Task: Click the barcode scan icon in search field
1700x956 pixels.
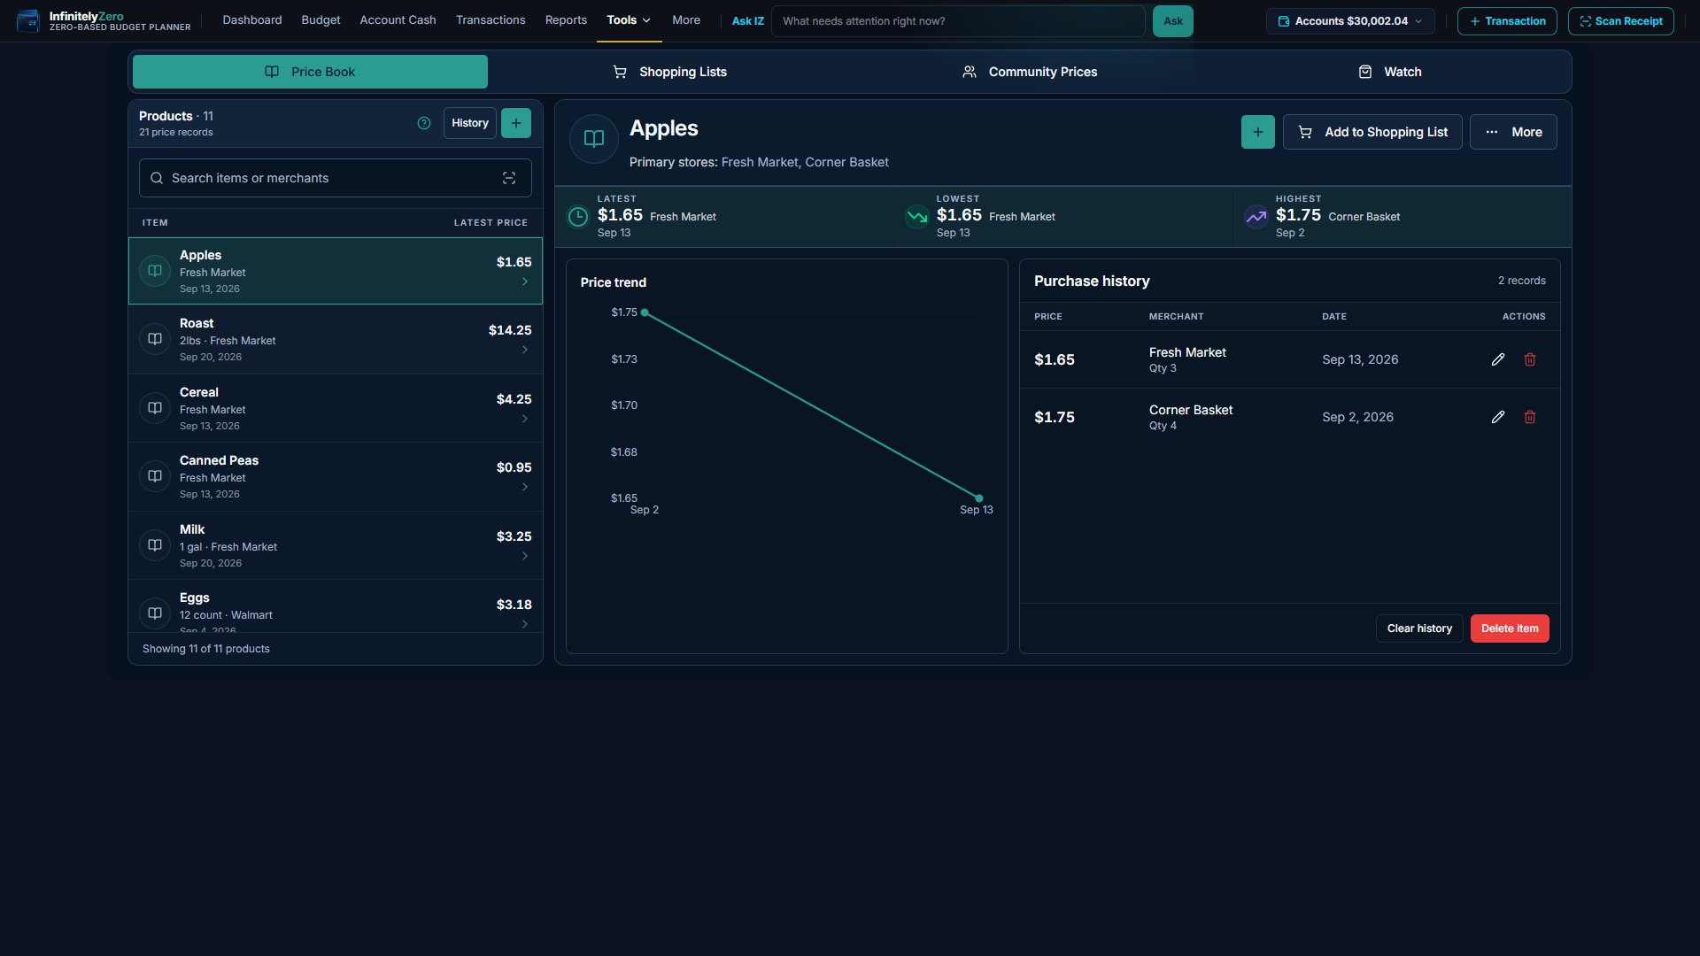Action: (509, 178)
